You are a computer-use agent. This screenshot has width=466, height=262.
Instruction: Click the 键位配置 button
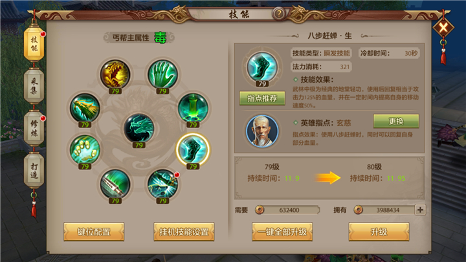(x=94, y=232)
